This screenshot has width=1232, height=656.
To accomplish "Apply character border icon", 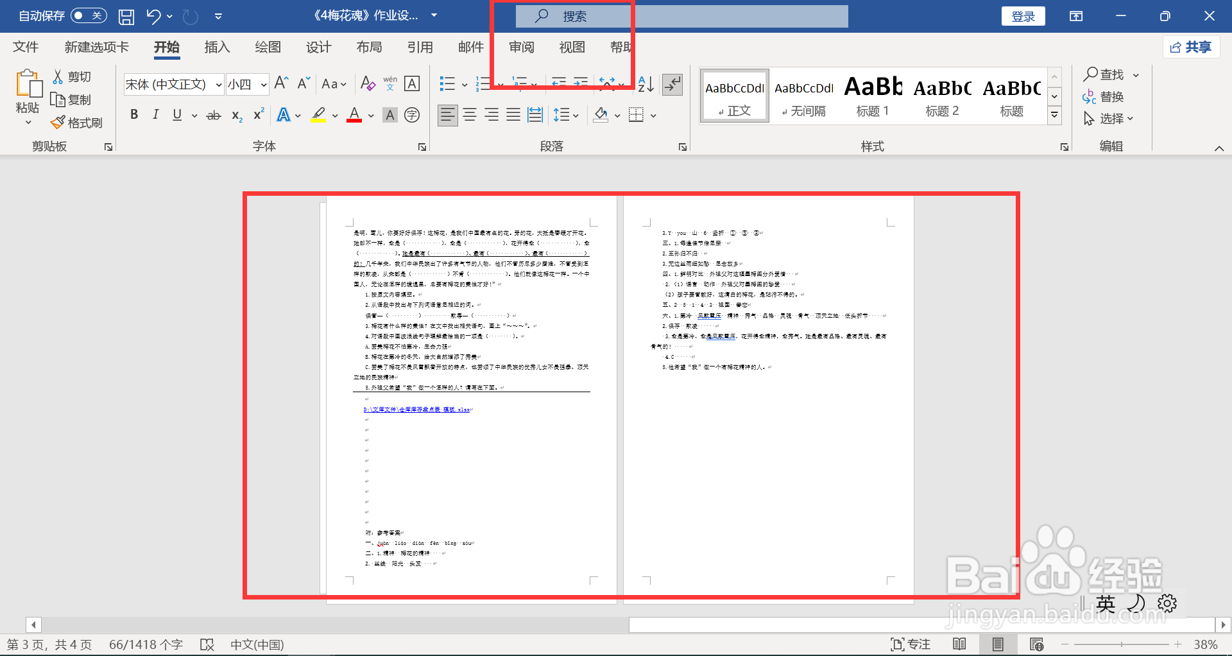I will click(412, 83).
